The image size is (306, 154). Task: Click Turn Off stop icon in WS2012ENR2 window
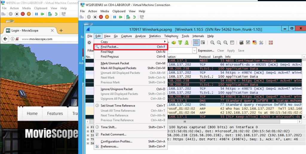pos(95,17)
